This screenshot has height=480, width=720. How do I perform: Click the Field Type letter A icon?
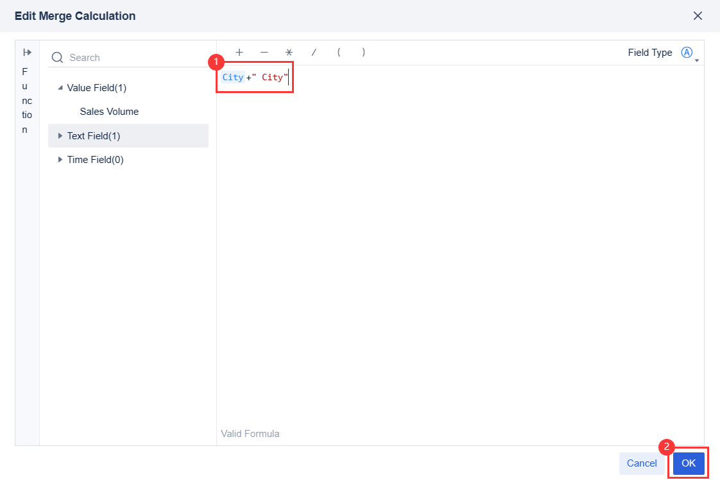tap(687, 52)
